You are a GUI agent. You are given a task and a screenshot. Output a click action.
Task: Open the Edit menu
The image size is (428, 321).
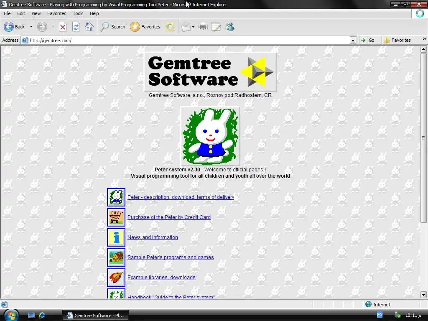click(x=21, y=13)
